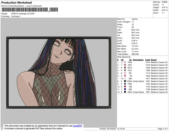Screen dimensions: 169x131
Task: Click the black swatch in stop row 12
Action: pyautogui.click(x=125, y=92)
